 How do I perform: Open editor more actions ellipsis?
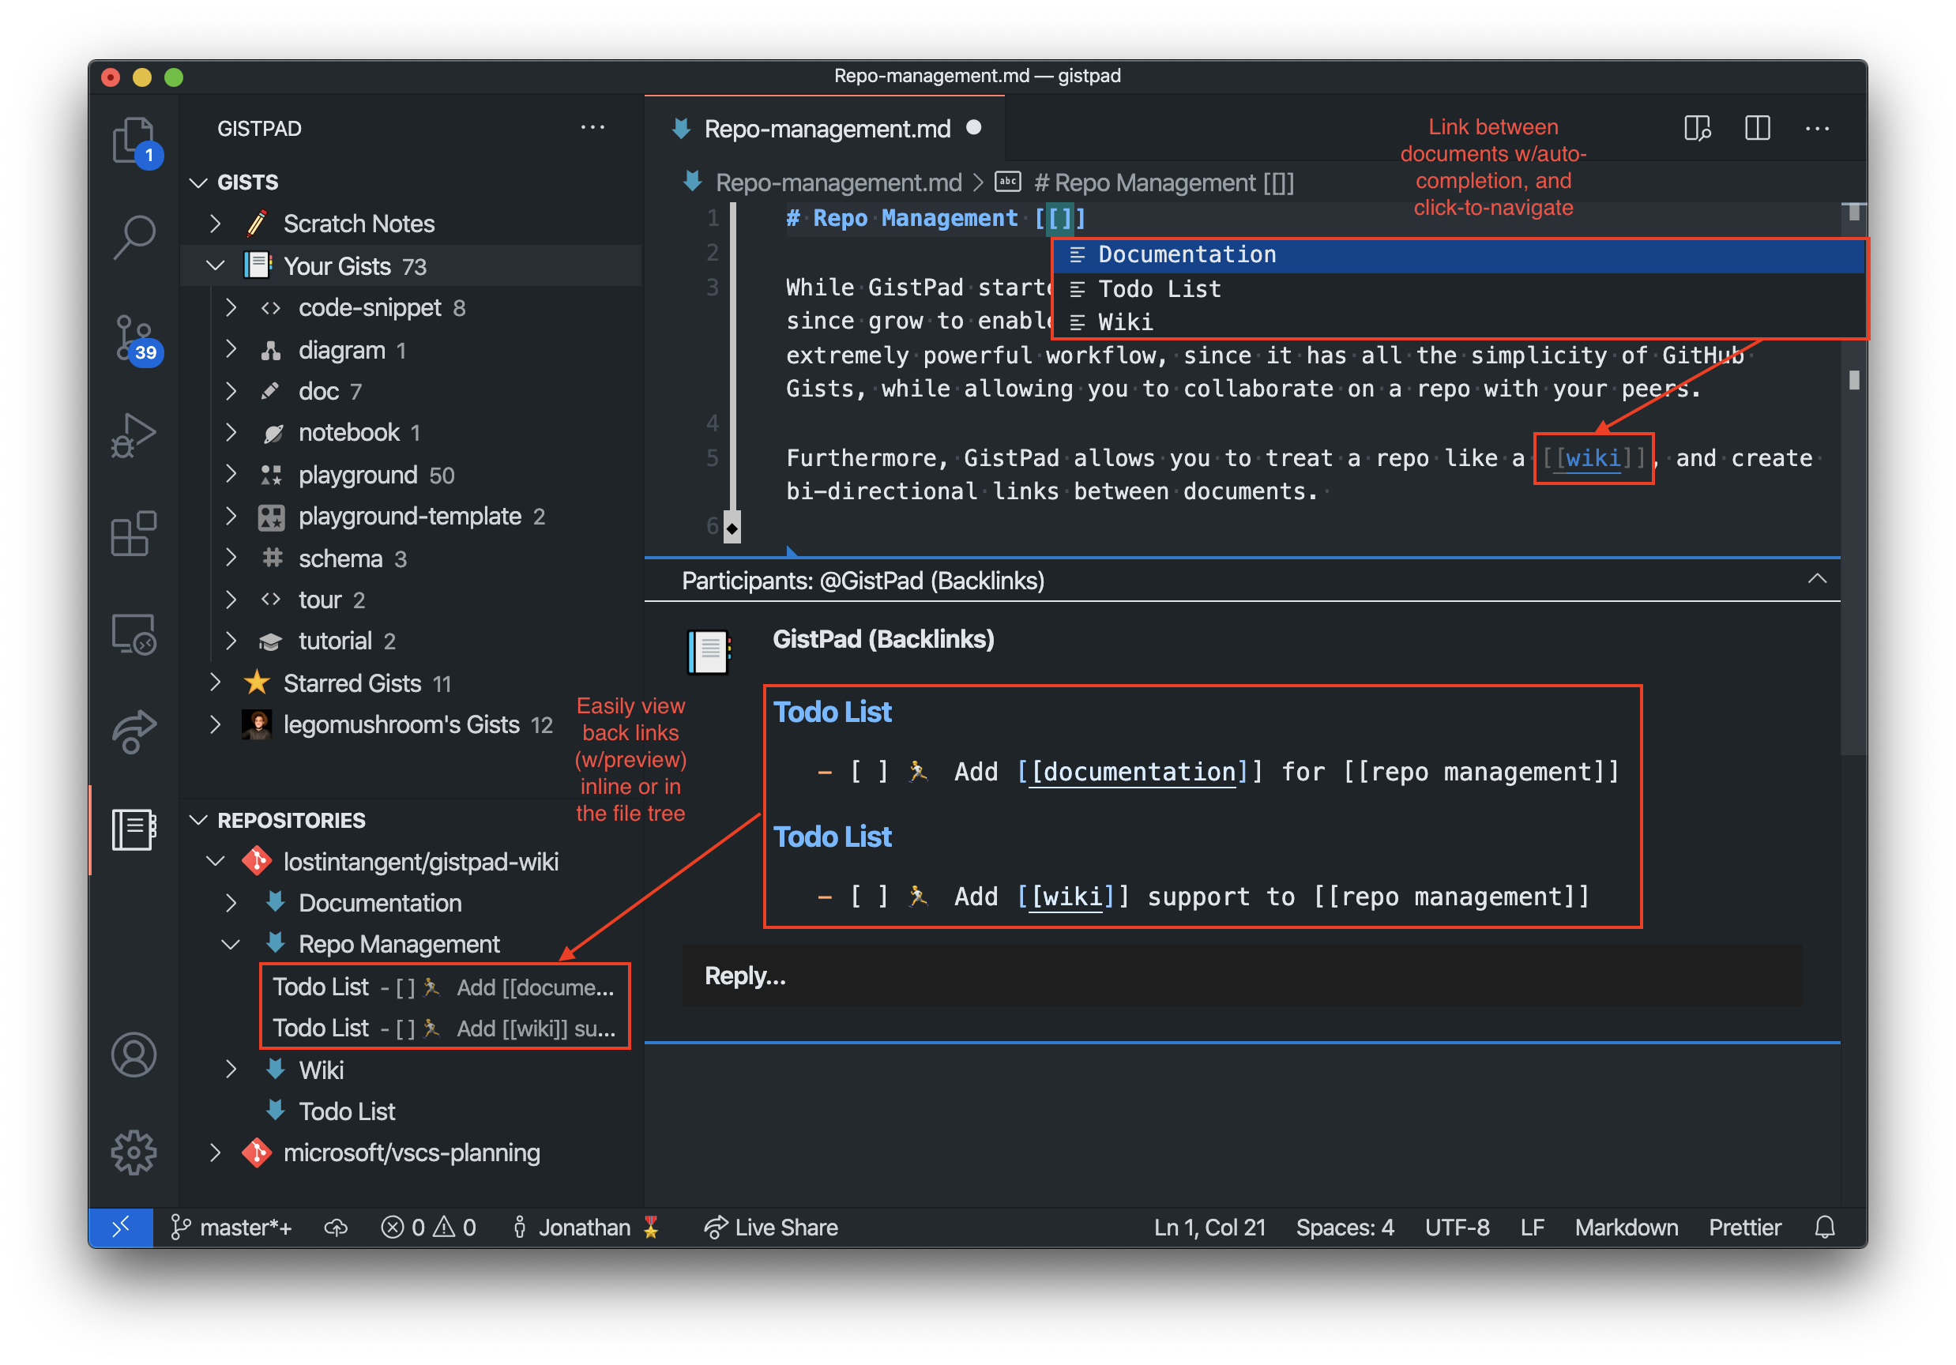pyautogui.click(x=1816, y=129)
